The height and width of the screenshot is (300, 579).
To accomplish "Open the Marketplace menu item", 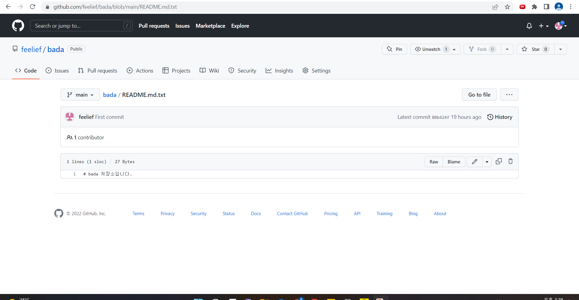I will [210, 26].
